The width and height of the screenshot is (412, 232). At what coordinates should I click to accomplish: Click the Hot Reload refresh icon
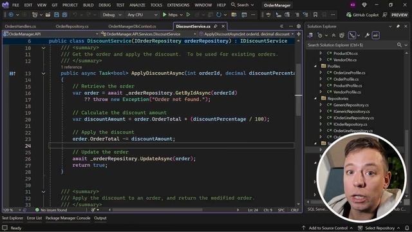tap(219, 15)
